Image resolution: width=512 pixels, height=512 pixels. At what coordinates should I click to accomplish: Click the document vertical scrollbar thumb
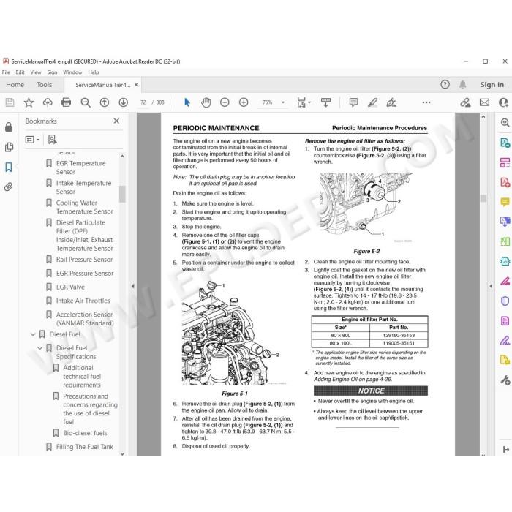(x=483, y=198)
